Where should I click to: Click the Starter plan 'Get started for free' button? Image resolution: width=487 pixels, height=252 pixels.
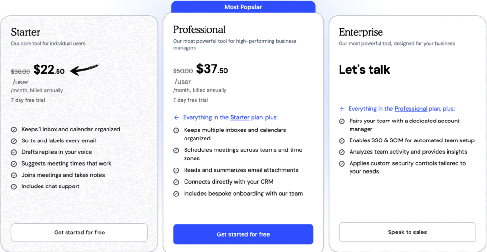pyautogui.click(x=79, y=233)
